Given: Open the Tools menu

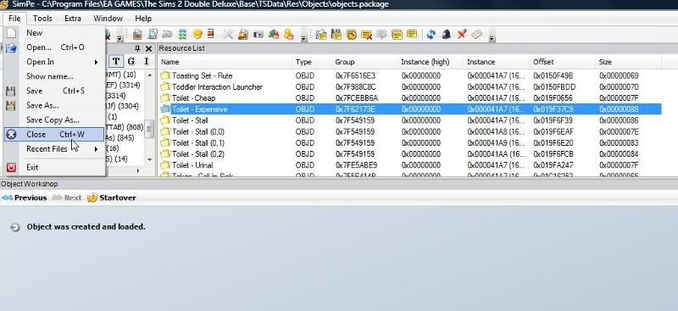Looking at the screenshot, I should pyautogui.click(x=42, y=18).
